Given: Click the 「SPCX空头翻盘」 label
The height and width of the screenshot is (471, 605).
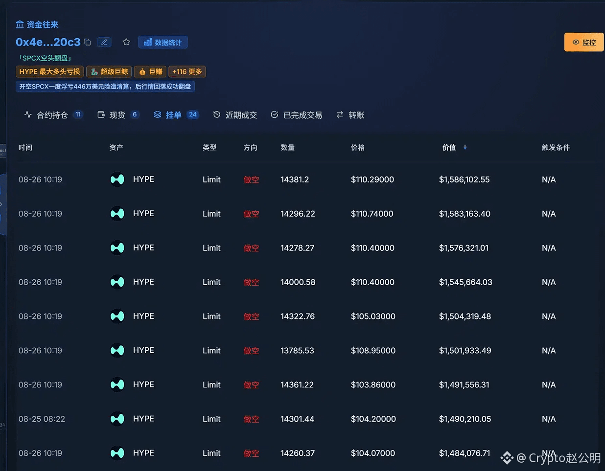Looking at the screenshot, I should point(45,58).
